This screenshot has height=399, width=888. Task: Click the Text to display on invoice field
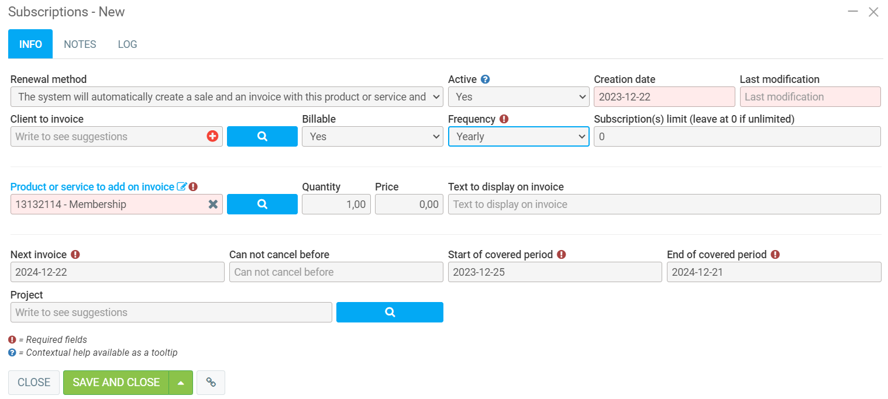point(664,204)
